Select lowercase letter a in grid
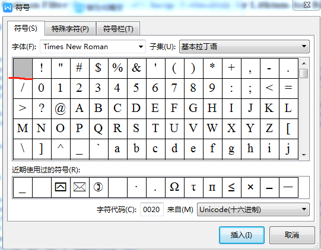The width and height of the screenshot is (321, 250). click(117, 149)
